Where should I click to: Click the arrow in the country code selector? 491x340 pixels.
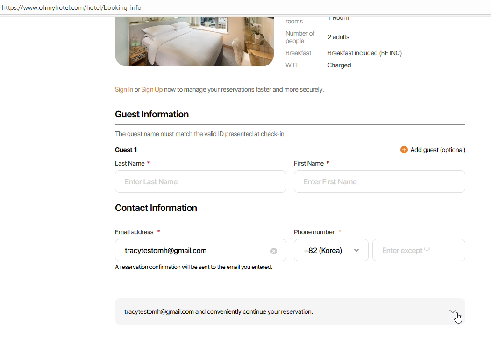click(x=356, y=251)
